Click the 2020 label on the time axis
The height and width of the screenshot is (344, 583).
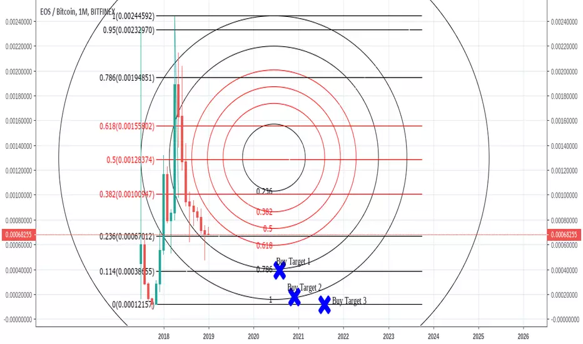coord(253,336)
